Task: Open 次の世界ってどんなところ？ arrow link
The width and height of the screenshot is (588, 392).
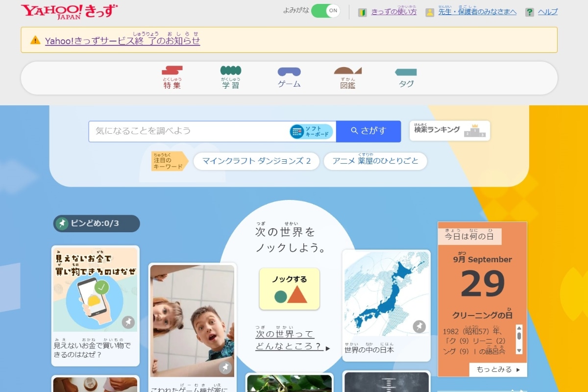Action: pyautogui.click(x=293, y=340)
